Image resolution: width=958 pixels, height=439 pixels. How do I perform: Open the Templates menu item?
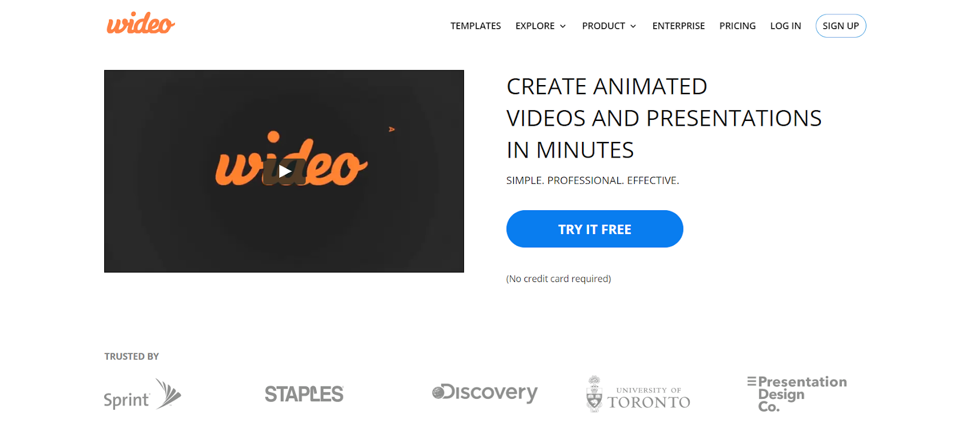475,26
